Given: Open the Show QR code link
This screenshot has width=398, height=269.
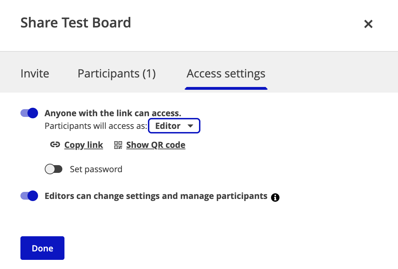Looking at the screenshot, I should (x=156, y=145).
